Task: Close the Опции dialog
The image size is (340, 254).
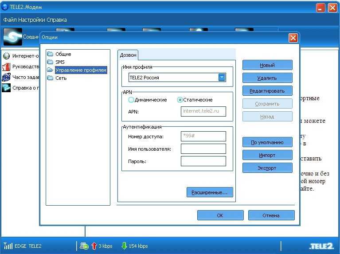Action: (x=293, y=38)
